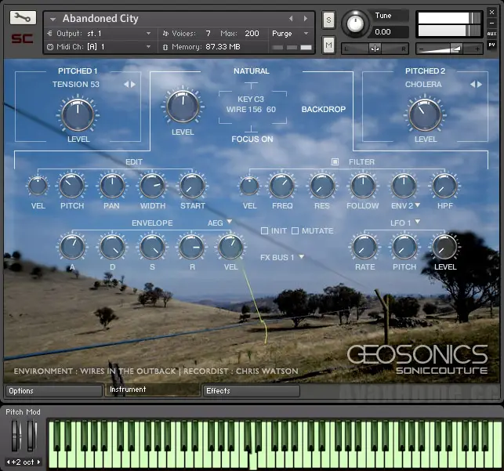504x471 pixels.
Task: Shift keyboard octave down with left arrow
Action: (9, 462)
